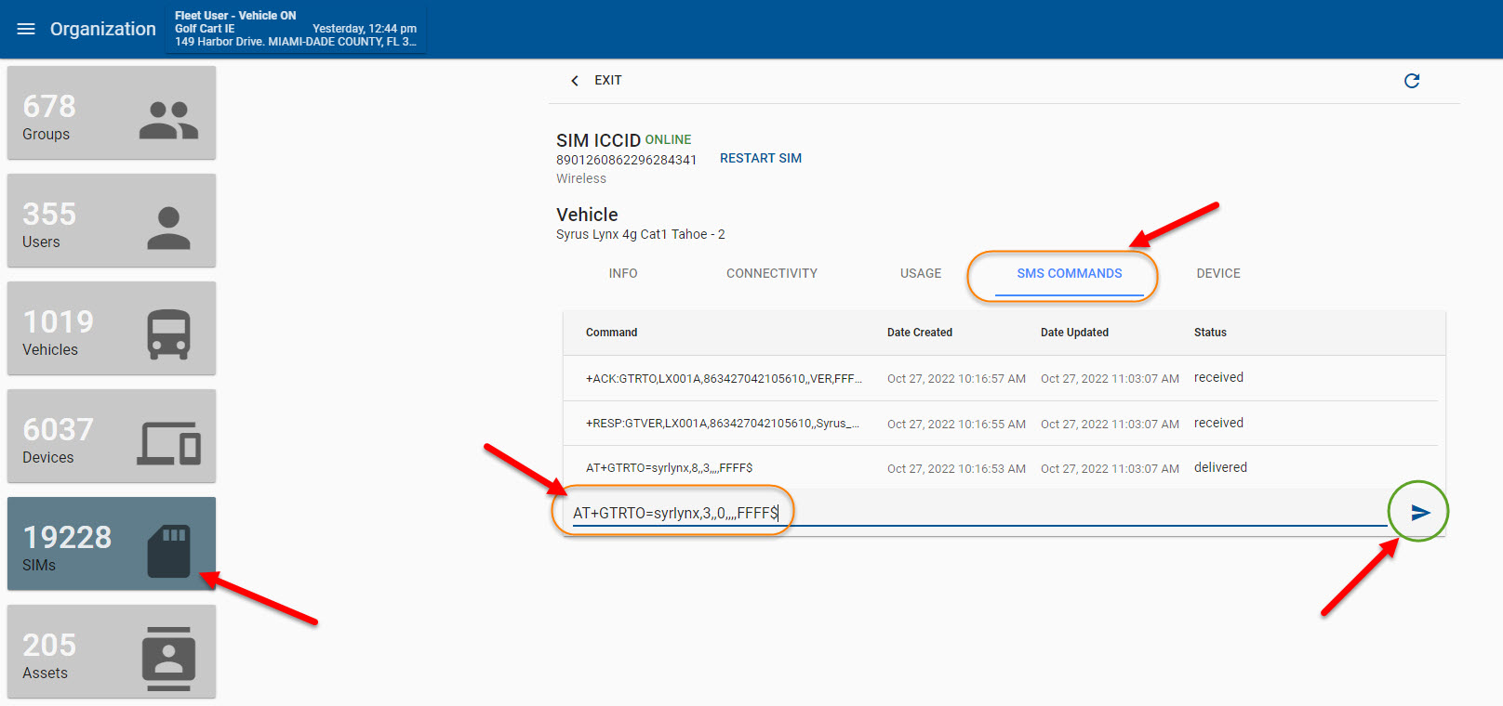Select the Fleet User Vehicle ON notification
Screen dimensions: 1503x706
(296, 29)
